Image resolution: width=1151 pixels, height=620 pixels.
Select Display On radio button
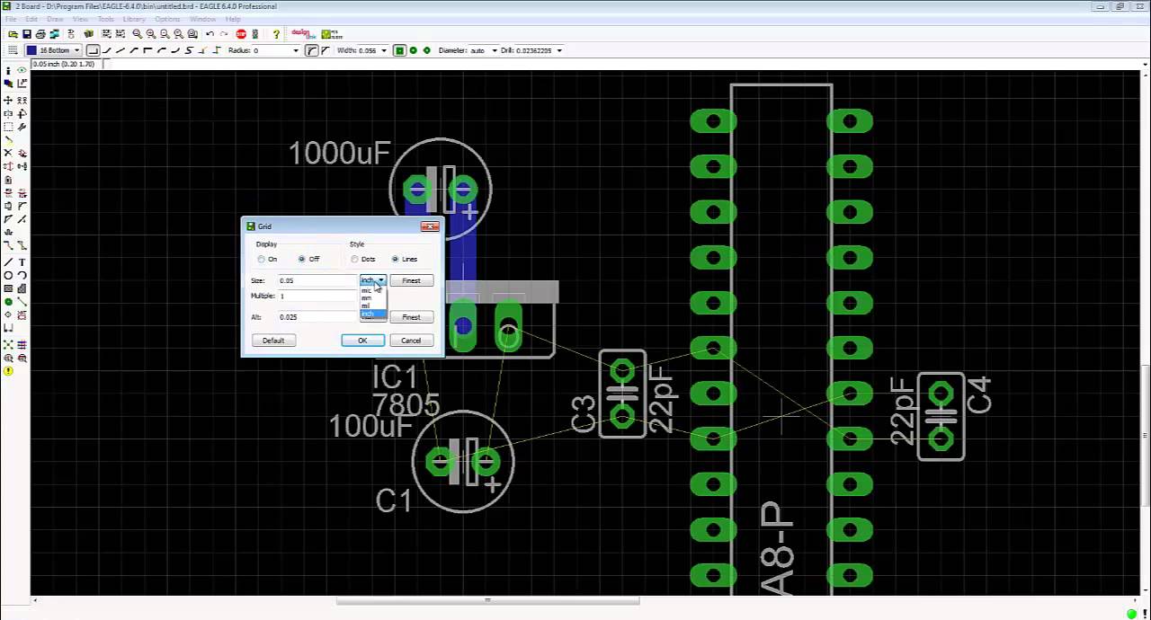262,260
